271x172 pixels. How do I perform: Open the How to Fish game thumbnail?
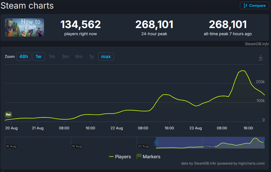[24, 27]
